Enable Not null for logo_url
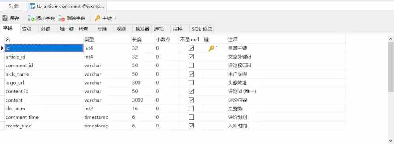Screen dimensions: 394x144 click(191, 83)
